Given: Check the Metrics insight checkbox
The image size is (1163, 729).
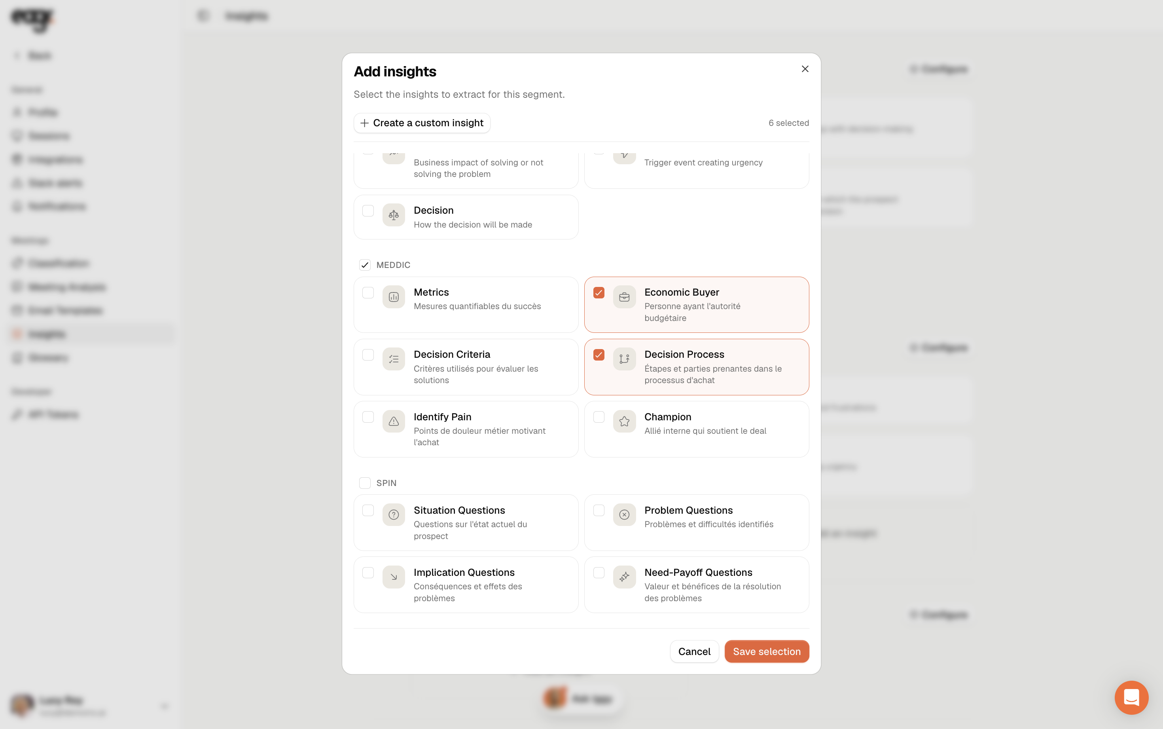Looking at the screenshot, I should coord(368,292).
